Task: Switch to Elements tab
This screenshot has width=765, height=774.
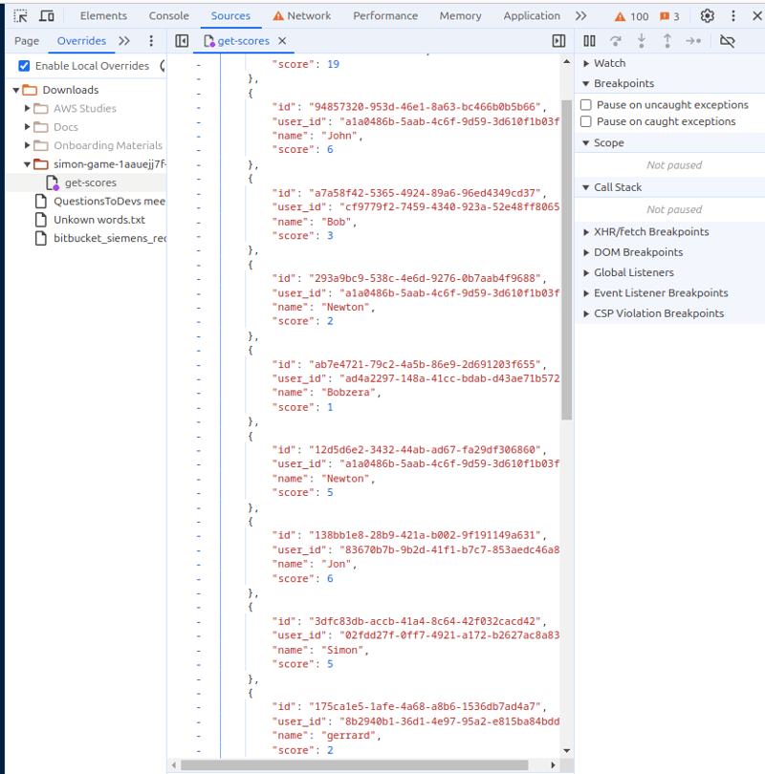Action: 103,16
